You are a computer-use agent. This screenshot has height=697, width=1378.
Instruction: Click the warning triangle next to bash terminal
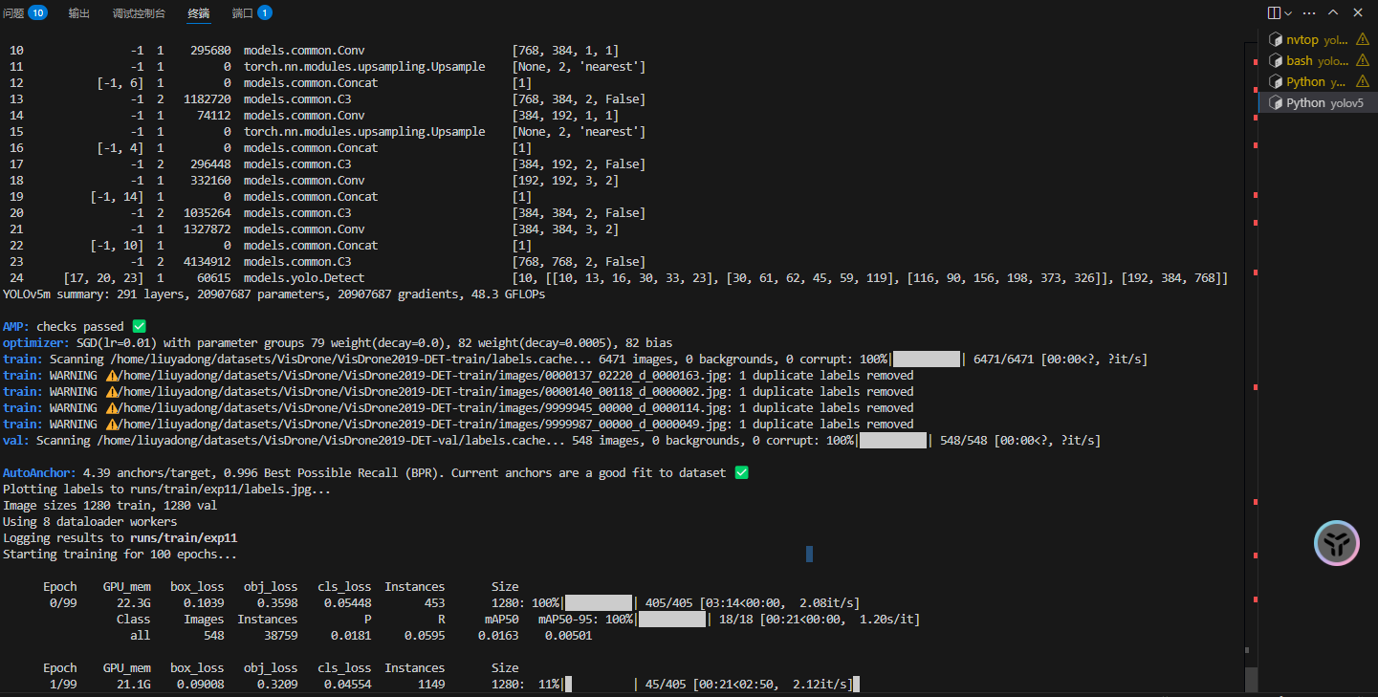[x=1362, y=60]
